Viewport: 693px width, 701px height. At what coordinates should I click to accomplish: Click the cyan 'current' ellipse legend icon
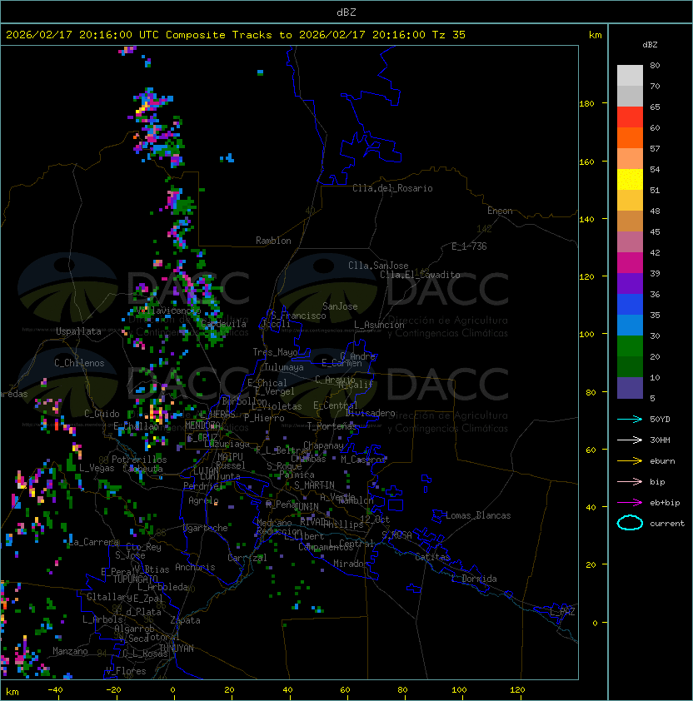tap(630, 523)
